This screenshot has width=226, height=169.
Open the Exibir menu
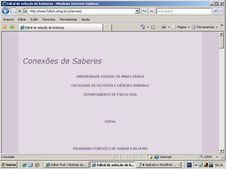[x=34, y=19]
